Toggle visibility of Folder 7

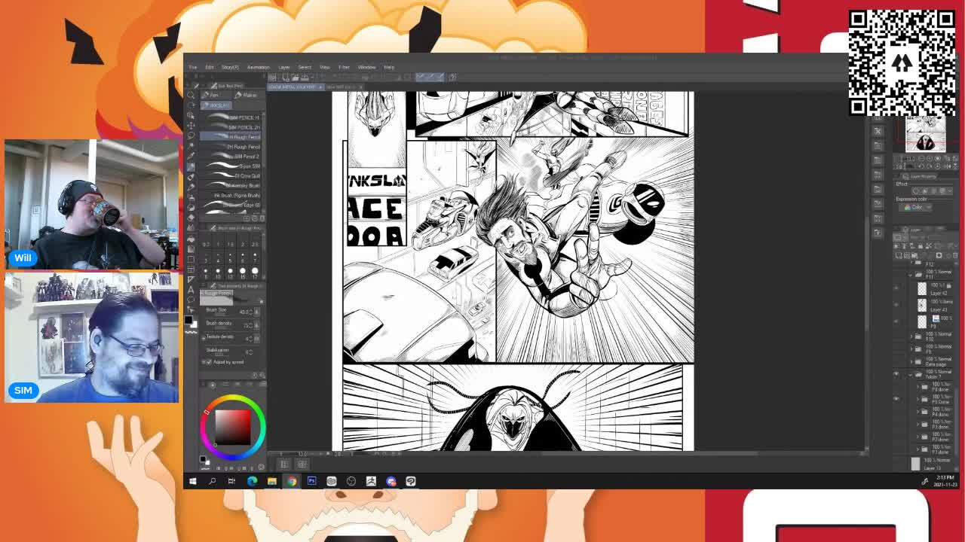(x=896, y=374)
